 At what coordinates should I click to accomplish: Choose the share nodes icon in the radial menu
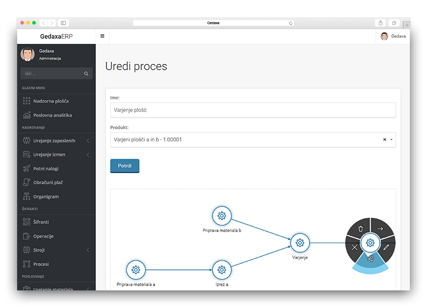point(371,259)
